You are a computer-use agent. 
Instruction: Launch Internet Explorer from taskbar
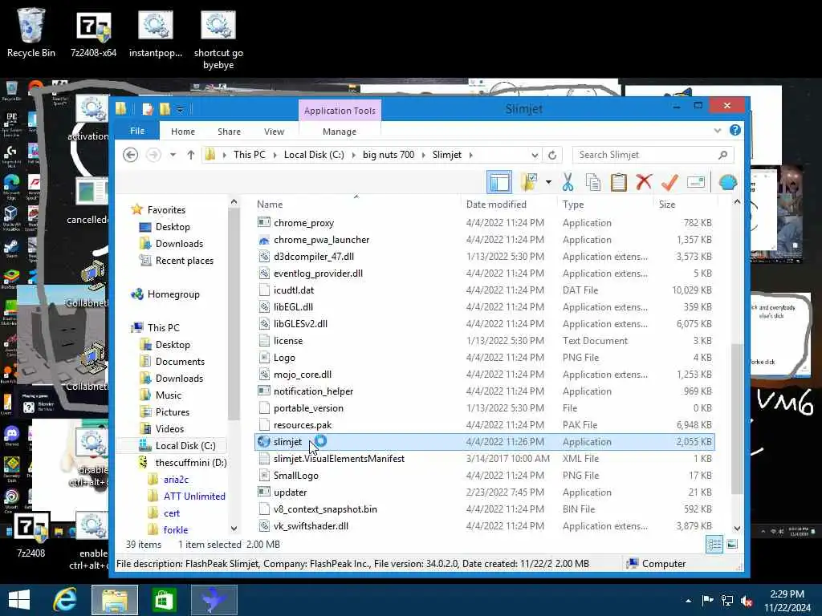[x=65, y=600]
